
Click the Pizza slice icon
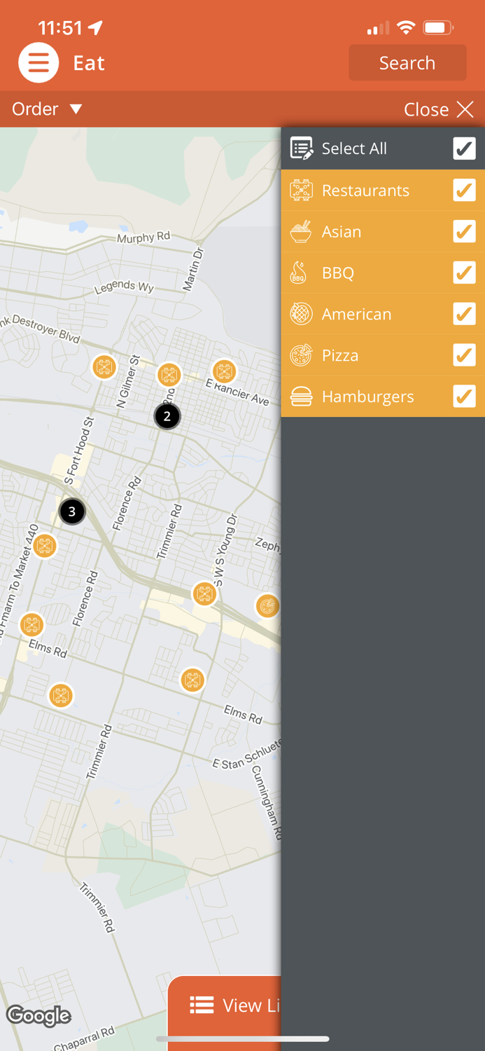pos(301,355)
